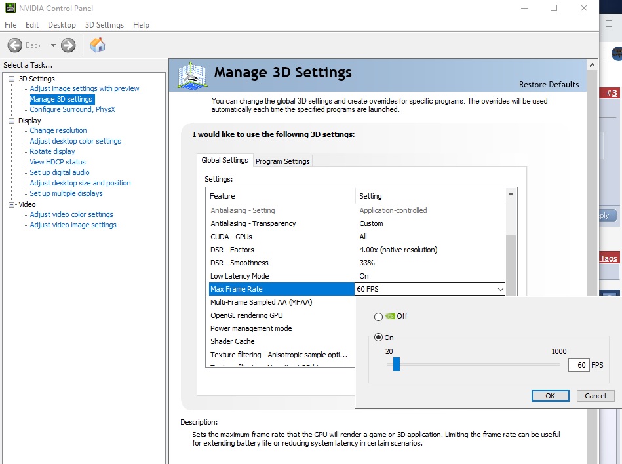622x464 pixels.
Task: Open Adjust image settings with preview
Action: click(85, 88)
